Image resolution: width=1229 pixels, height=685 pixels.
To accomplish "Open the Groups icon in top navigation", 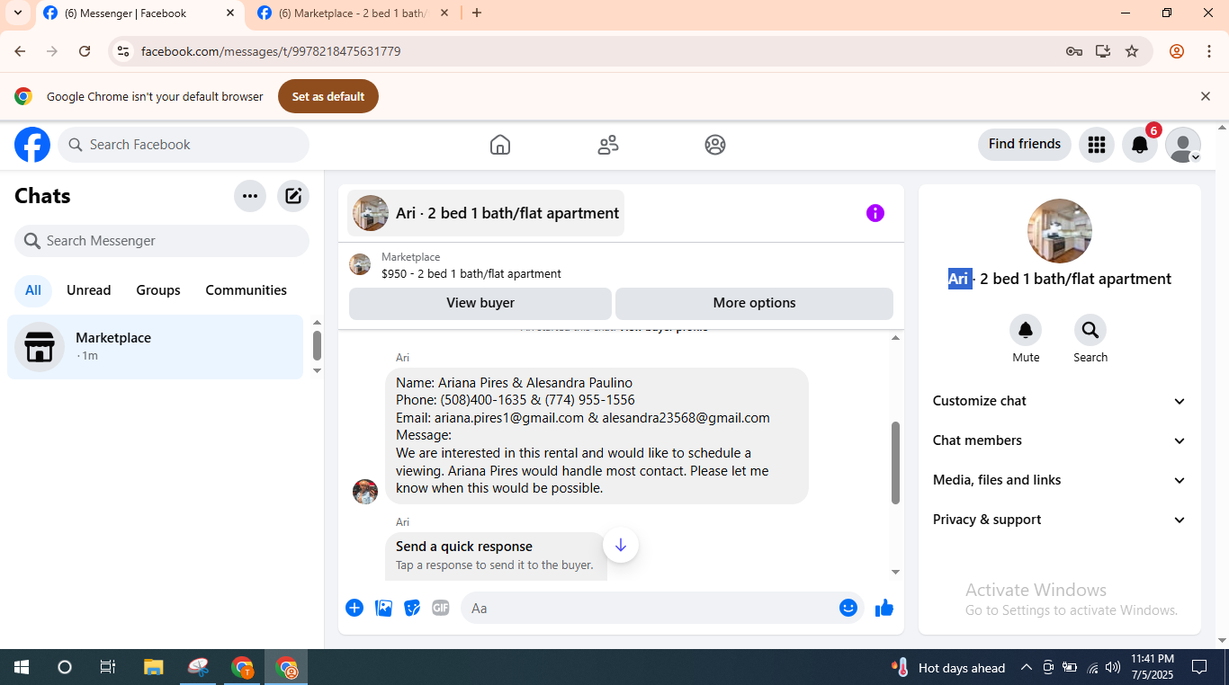I will (x=715, y=145).
